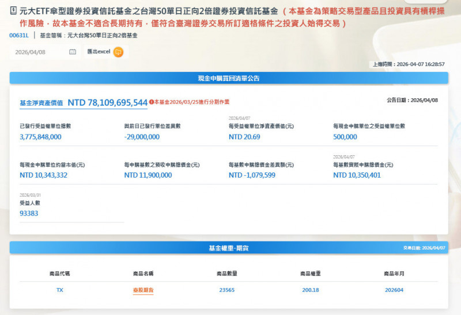Click the 每受益權單位淨資產價值(元) label
Image resolution: width=461 pixels, height=315 pixels.
click(x=261, y=126)
